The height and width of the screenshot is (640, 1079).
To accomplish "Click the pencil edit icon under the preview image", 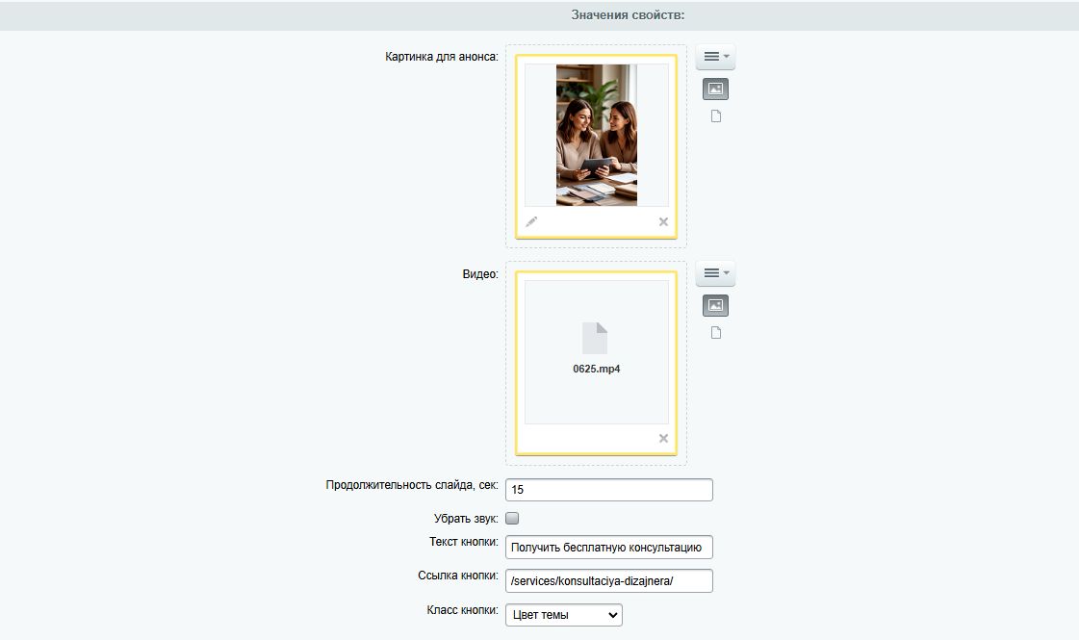I will pyautogui.click(x=531, y=222).
